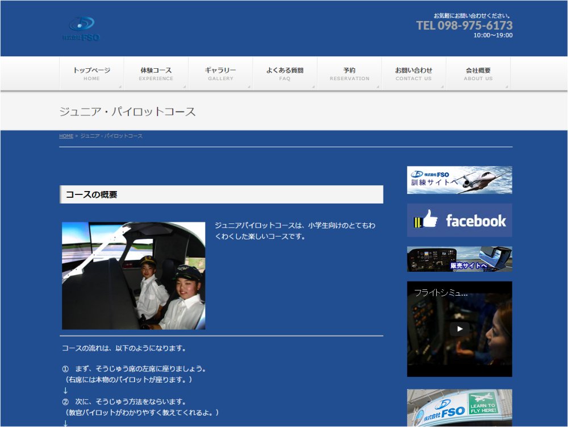568x427 pixels.
Task: Click the ジュニア・パイロットコース page title
Action: pyautogui.click(x=128, y=111)
